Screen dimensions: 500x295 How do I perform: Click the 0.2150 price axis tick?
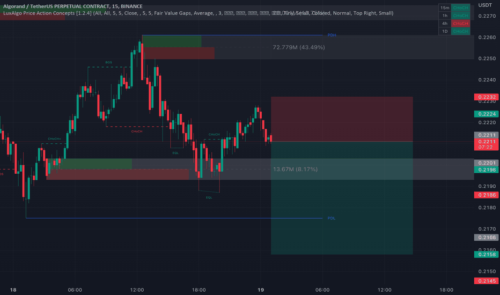[x=487, y=271]
